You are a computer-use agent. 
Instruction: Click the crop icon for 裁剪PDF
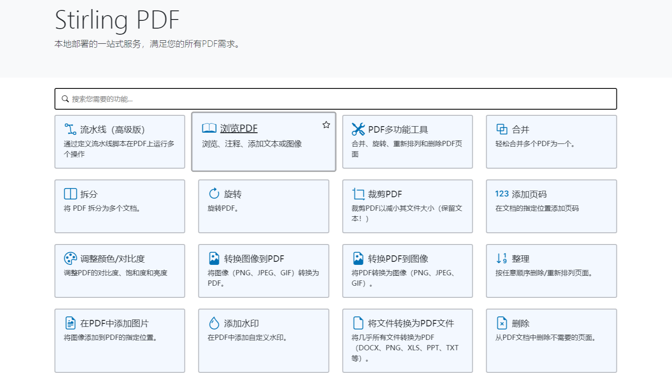click(x=358, y=194)
